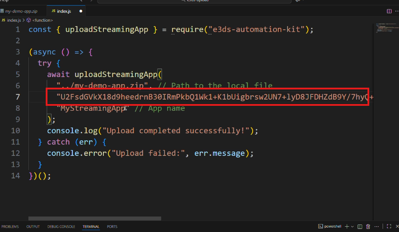Image resolution: width=399 pixels, height=232 pixels.
Task: Open the launch profile dropdown chevron
Action: tap(352, 226)
